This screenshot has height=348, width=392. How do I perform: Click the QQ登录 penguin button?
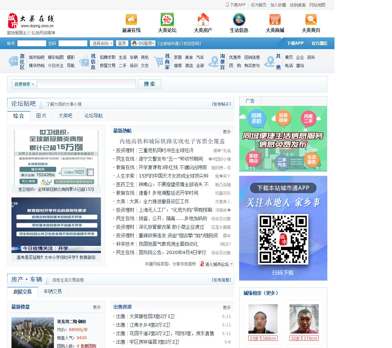(143, 43)
